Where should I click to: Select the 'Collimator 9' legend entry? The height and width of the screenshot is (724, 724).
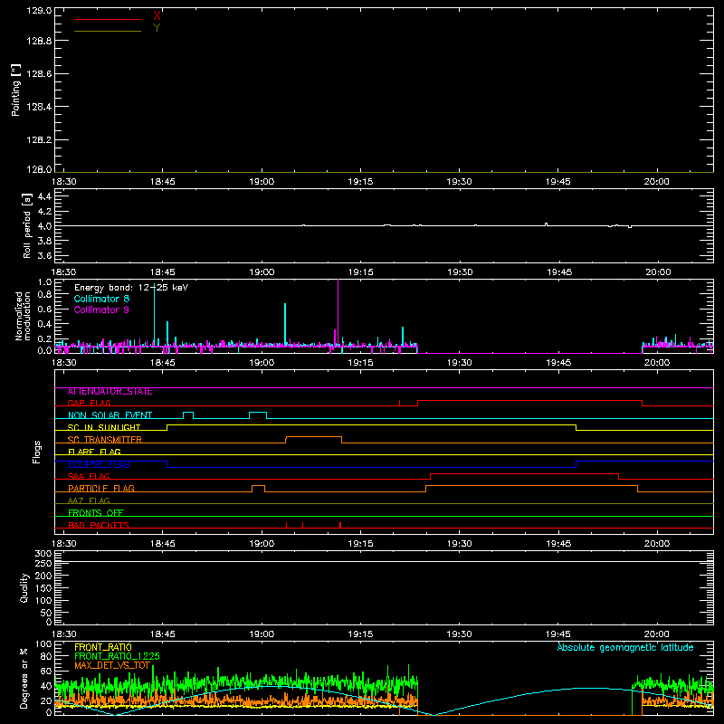(101, 310)
